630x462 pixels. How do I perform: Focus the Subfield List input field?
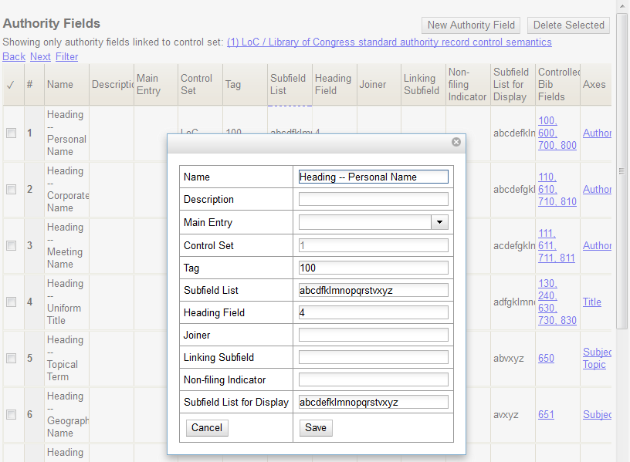[x=374, y=290]
